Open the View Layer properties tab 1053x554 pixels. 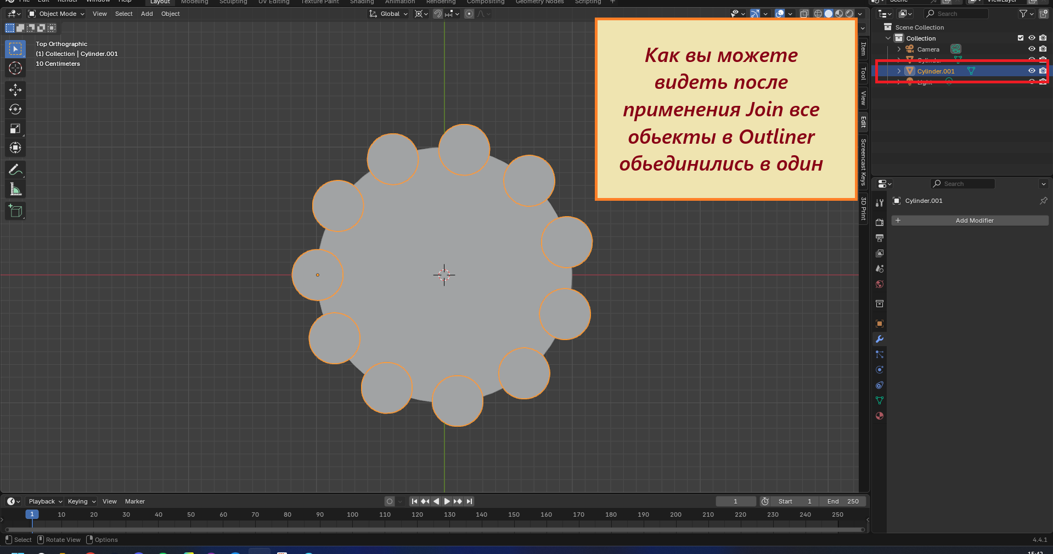(880, 253)
